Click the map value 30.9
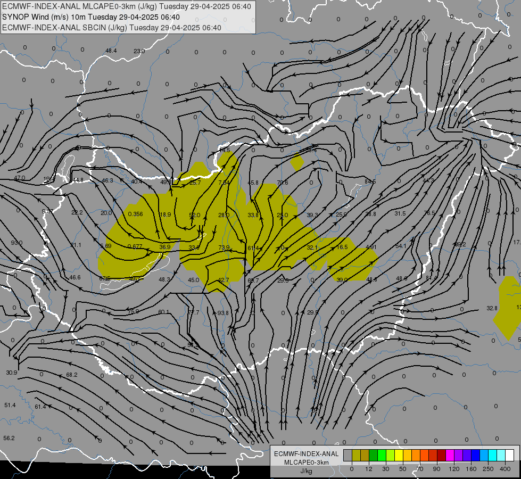The width and height of the screenshot is (521, 479). (x=12, y=373)
